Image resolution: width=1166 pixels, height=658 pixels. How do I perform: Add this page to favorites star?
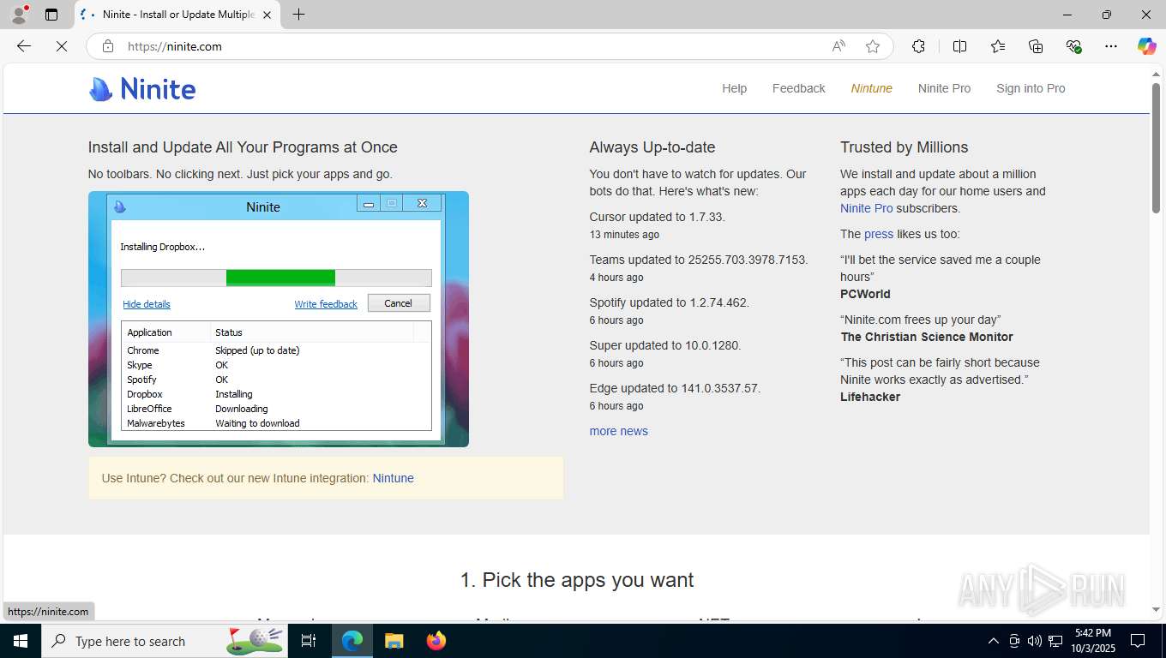[x=873, y=46]
